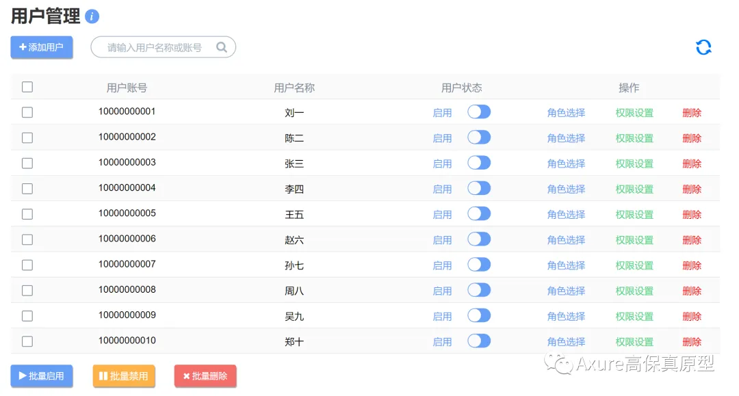This screenshot has height=396, width=739.
Task: Disable the status switch for 郑十
Action: point(479,341)
